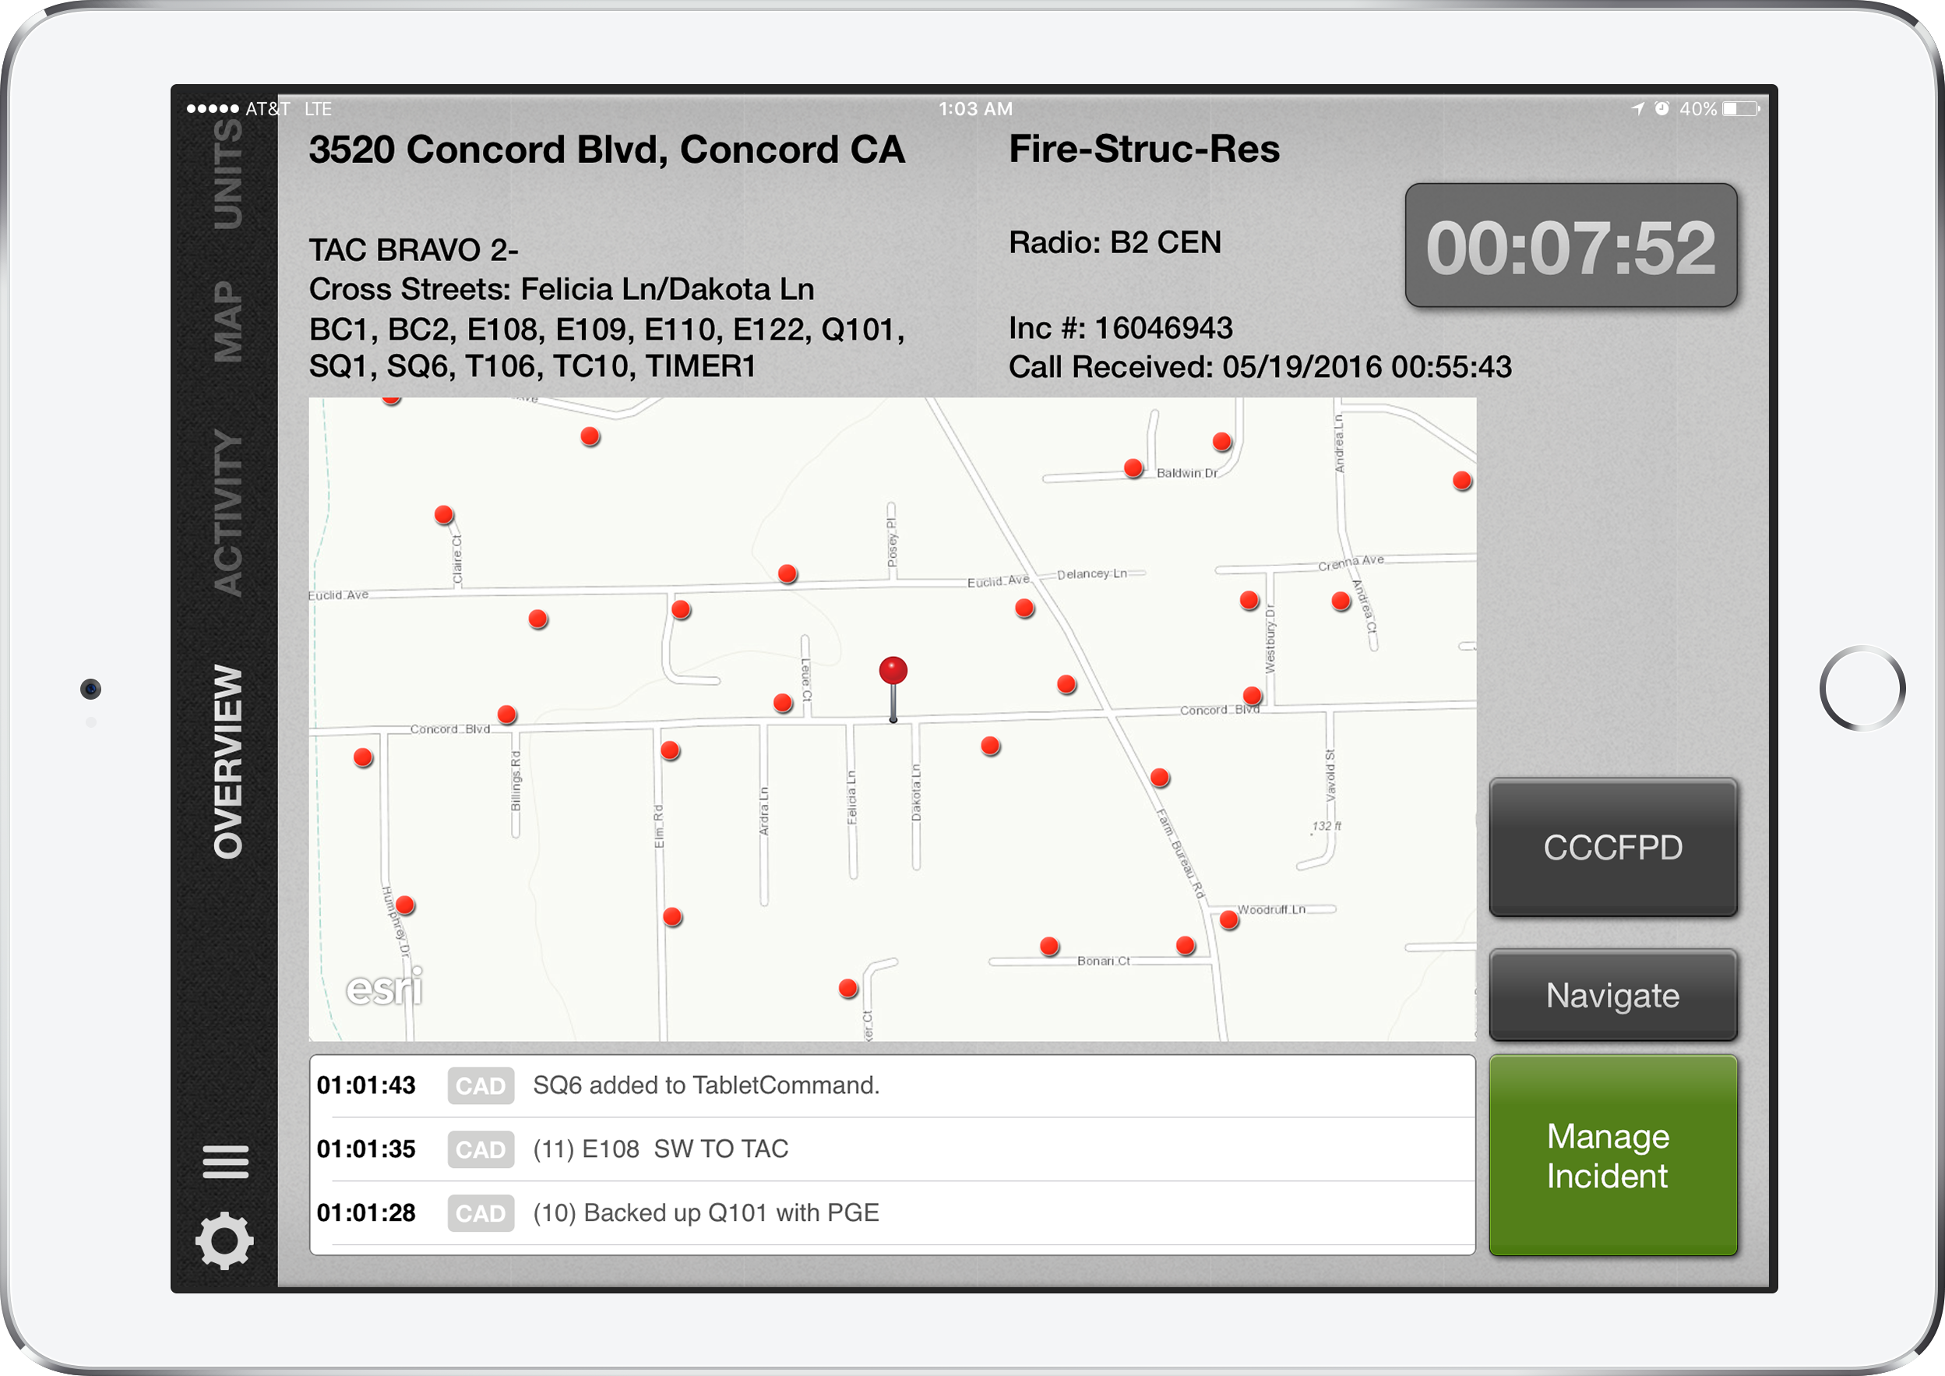Switch to the MAP tab
Image resolution: width=1945 pixels, height=1376 pixels.
[227, 322]
